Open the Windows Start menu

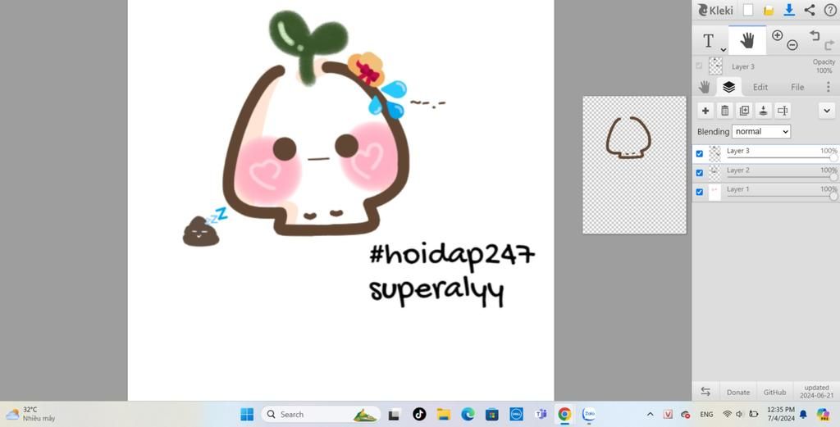pos(247,414)
